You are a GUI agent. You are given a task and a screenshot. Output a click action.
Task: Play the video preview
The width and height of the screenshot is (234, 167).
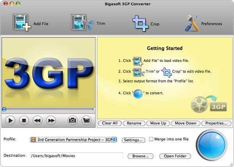click(x=10, y=120)
